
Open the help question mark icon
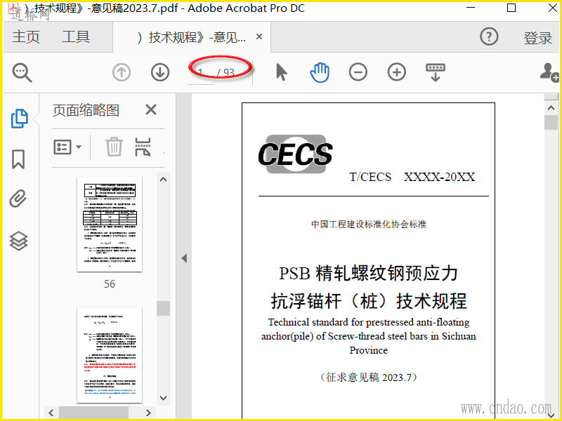pyautogui.click(x=489, y=36)
